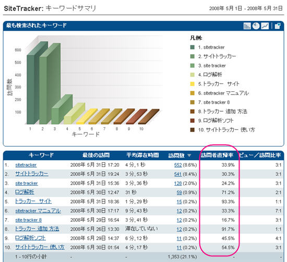The height and width of the screenshot is (262, 287).
Task: Click yellow legend swatch for 5. トラッカー サイト
Action: [x=192, y=84]
